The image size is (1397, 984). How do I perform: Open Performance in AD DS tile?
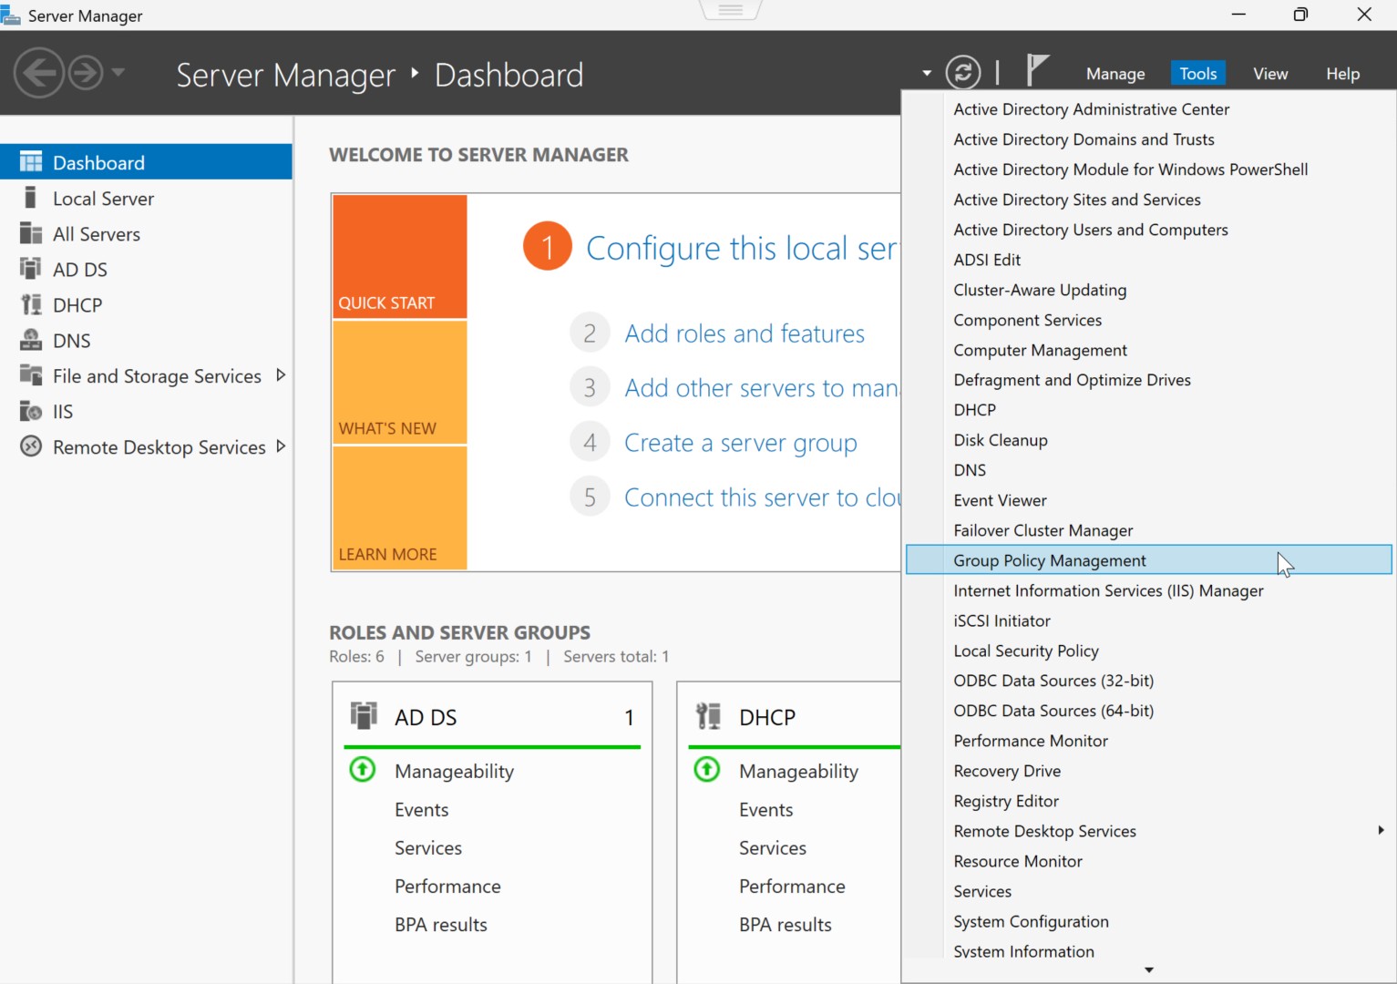tap(447, 887)
